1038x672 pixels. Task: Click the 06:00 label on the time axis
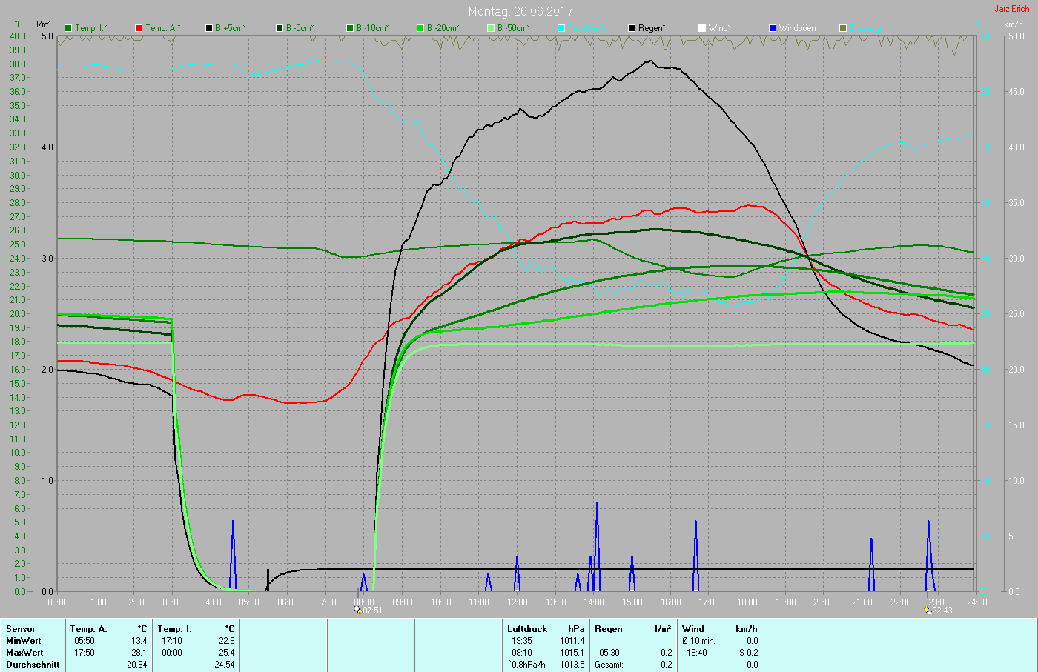[288, 602]
